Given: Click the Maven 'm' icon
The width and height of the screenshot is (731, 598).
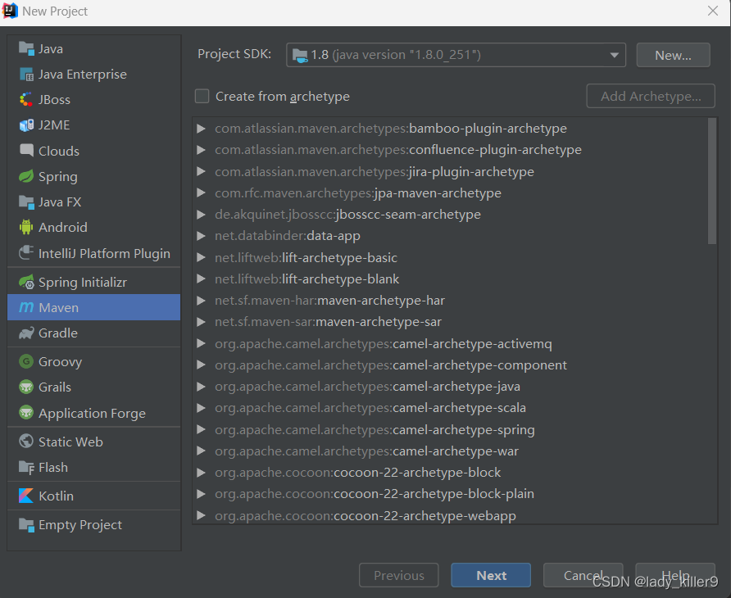Looking at the screenshot, I should point(26,307).
